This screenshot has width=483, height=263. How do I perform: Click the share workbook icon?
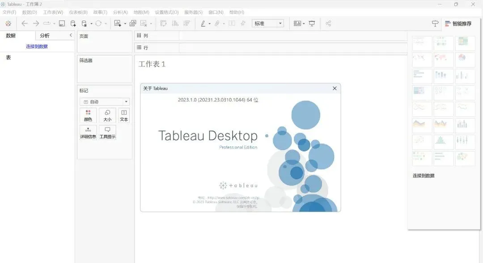(328, 24)
